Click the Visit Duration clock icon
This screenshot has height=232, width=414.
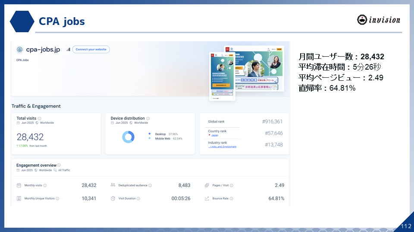113,198
